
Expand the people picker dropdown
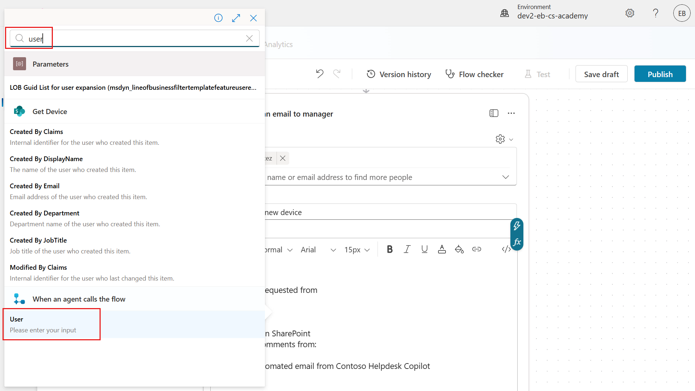[x=506, y=177]
